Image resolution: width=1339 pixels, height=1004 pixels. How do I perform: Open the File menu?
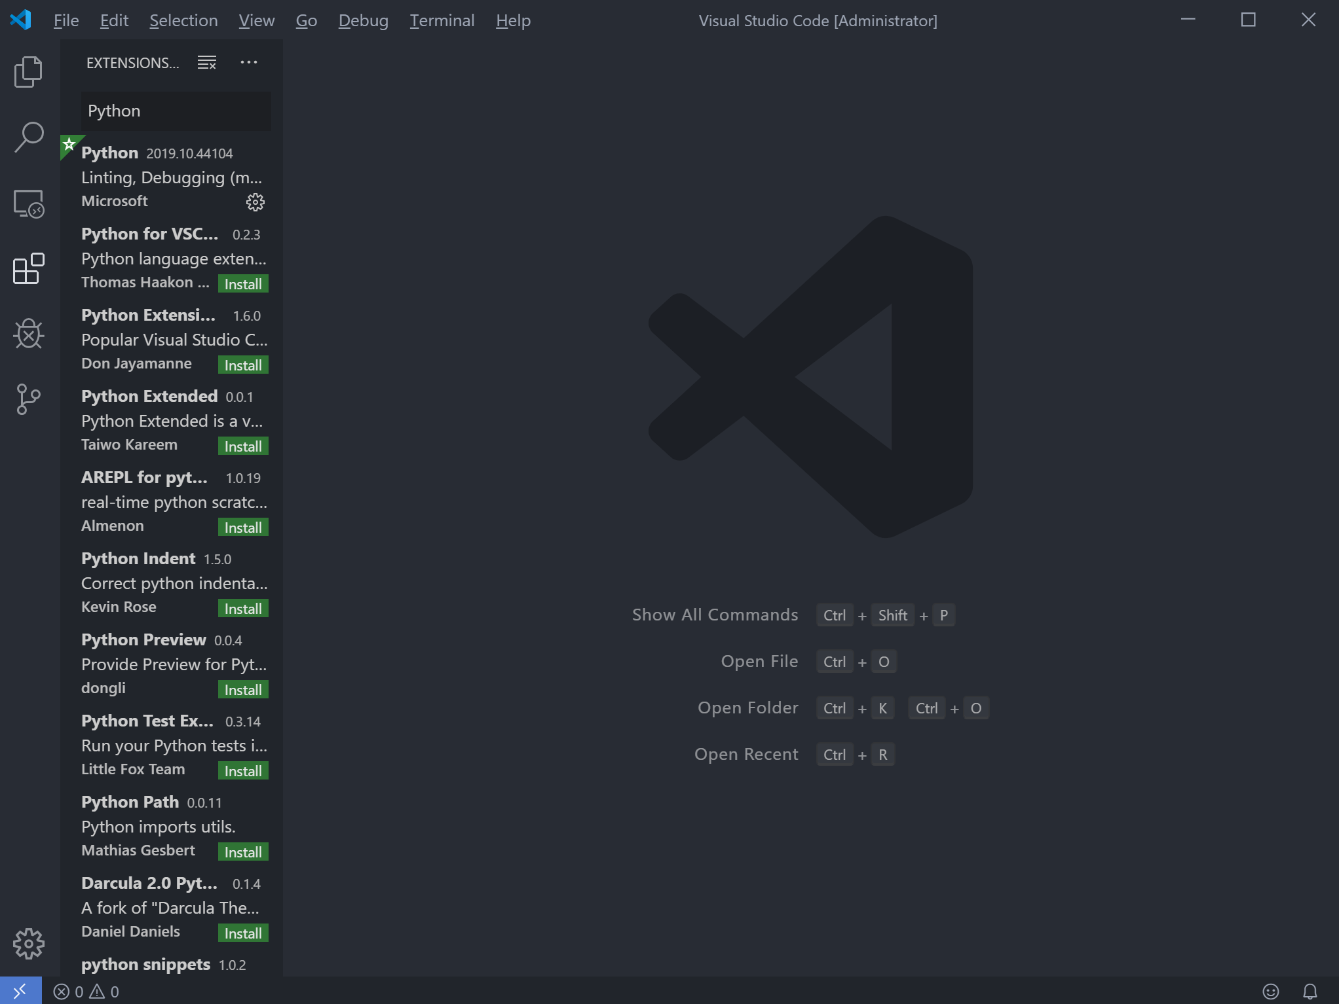(66, 20)
